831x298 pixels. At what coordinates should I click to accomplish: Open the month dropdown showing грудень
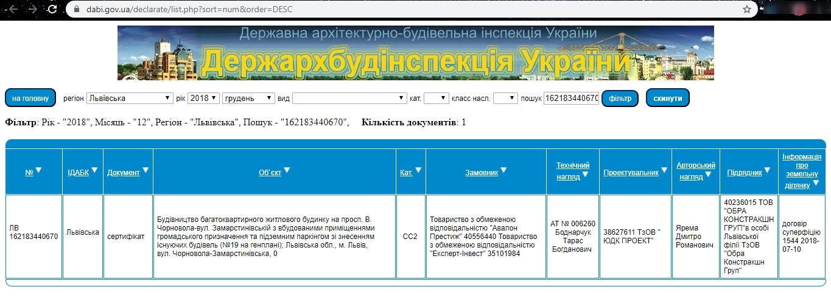(x=249, y=98)
